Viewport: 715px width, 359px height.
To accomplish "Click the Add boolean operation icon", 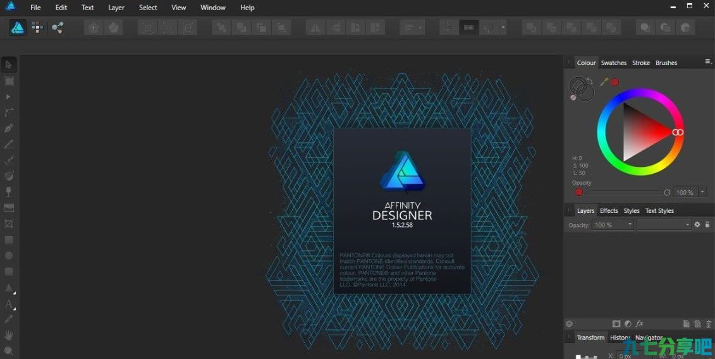I will (x=531, y=27).
